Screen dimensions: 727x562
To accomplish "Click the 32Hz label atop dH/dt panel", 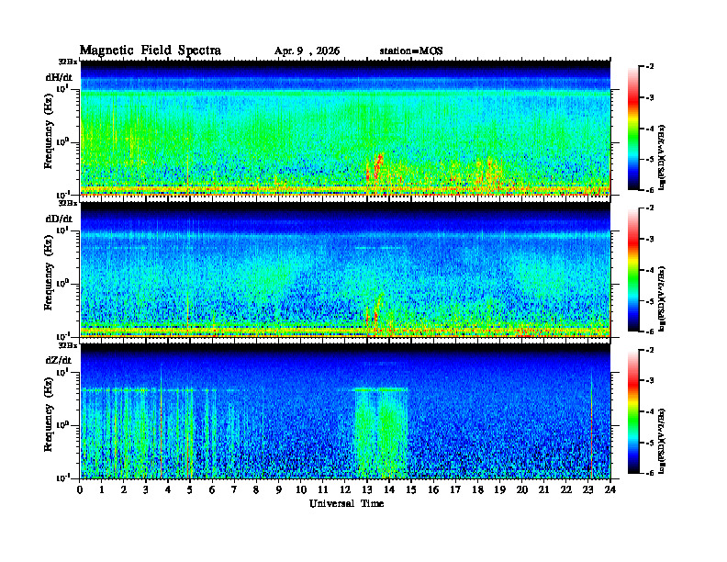I will coord(67,62).
